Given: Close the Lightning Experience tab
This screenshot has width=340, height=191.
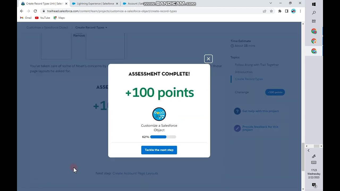Looking at the screenshot, I should coord(117,3).
